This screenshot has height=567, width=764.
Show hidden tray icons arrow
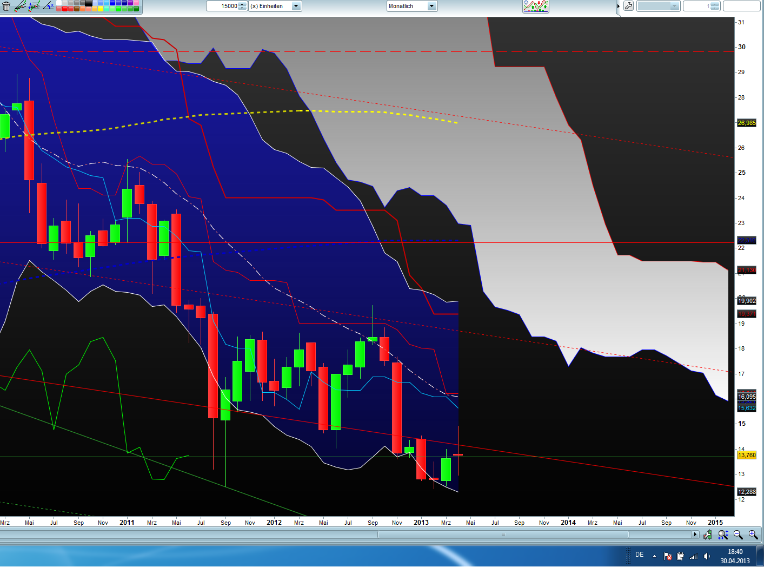point(655,556)
